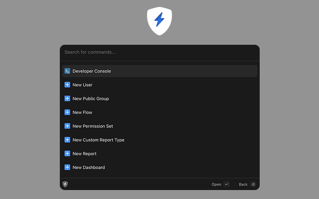This screenshot has width=319, height=199.
Task: Select the New Dashboard command
Action: pos(159,167)
